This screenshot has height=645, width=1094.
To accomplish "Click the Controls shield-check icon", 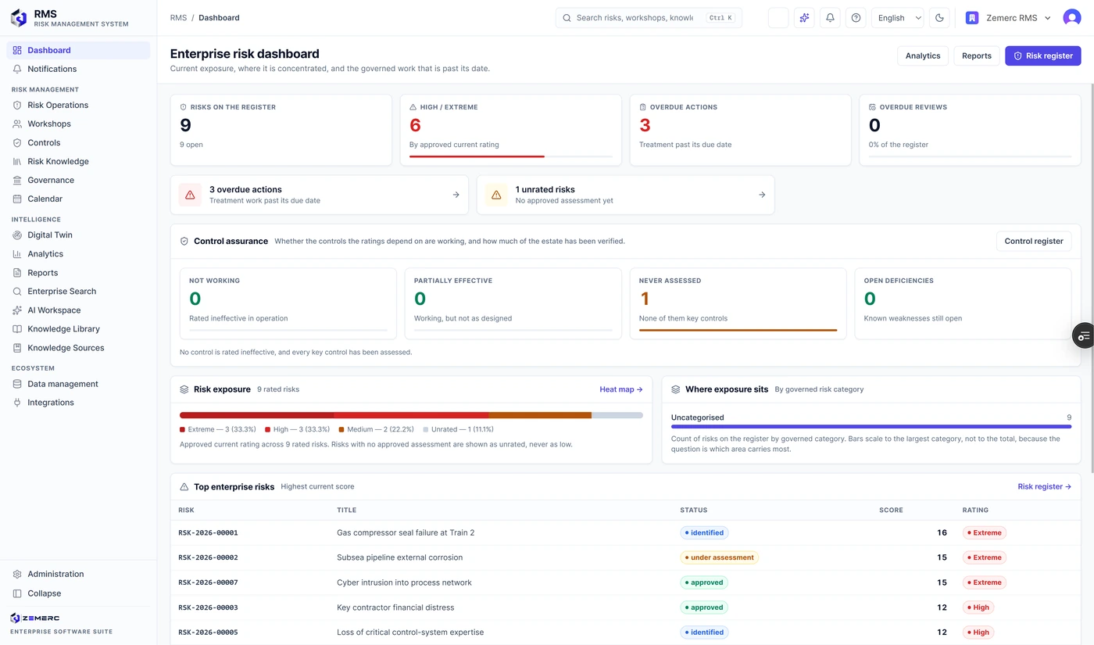I will coord(17,143).
